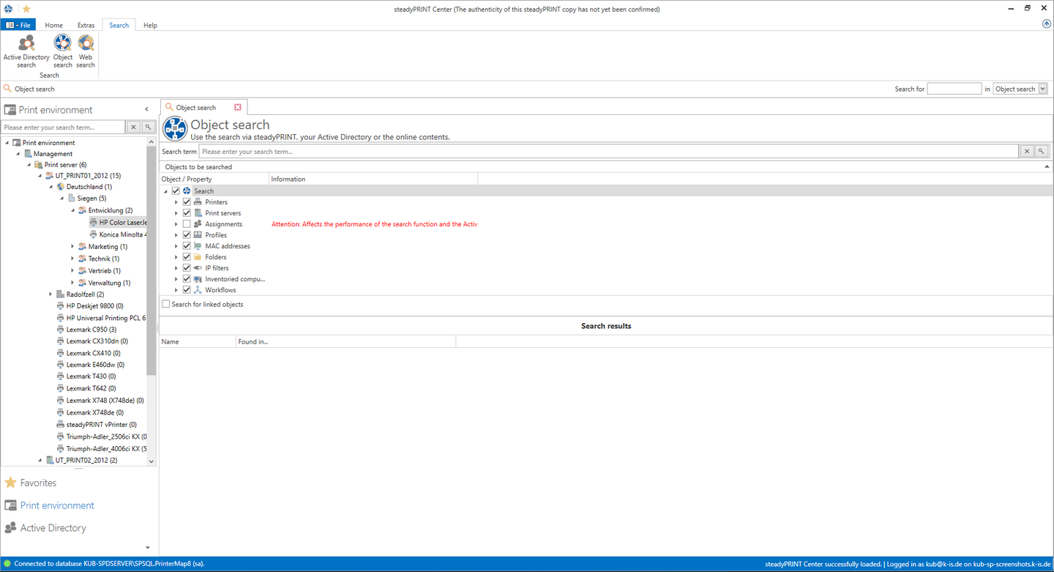Viewport: 1054px width, 572px height.
Task: Collapse the UT_PRINT01_2012 tree node
Action: click(40, 176)
